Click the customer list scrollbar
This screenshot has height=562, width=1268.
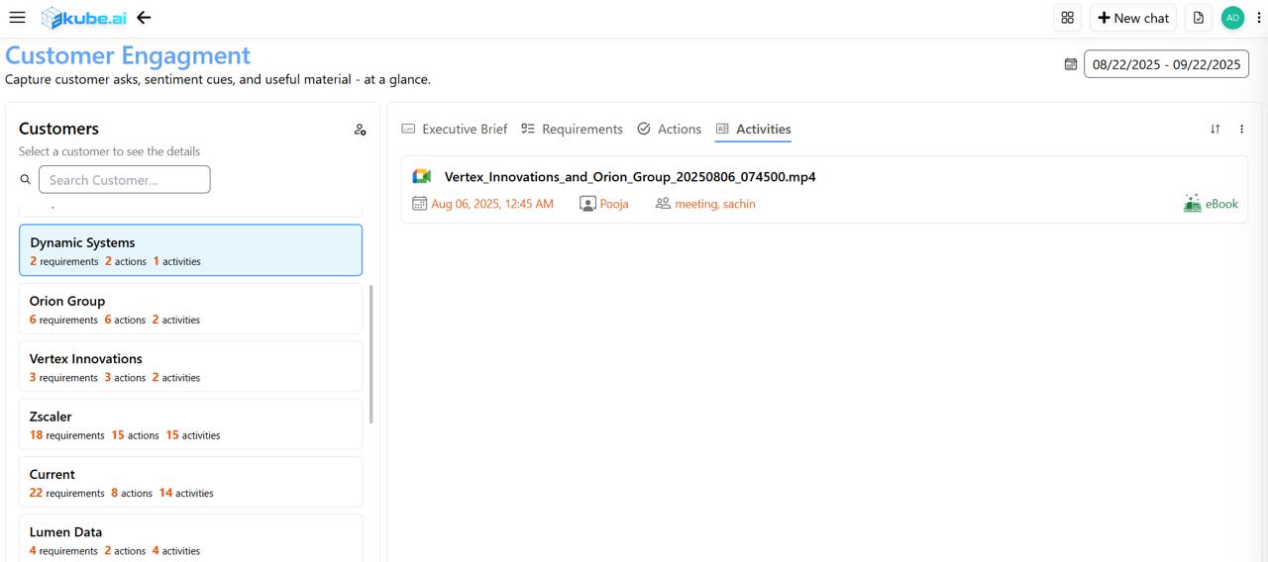point(371,354)
